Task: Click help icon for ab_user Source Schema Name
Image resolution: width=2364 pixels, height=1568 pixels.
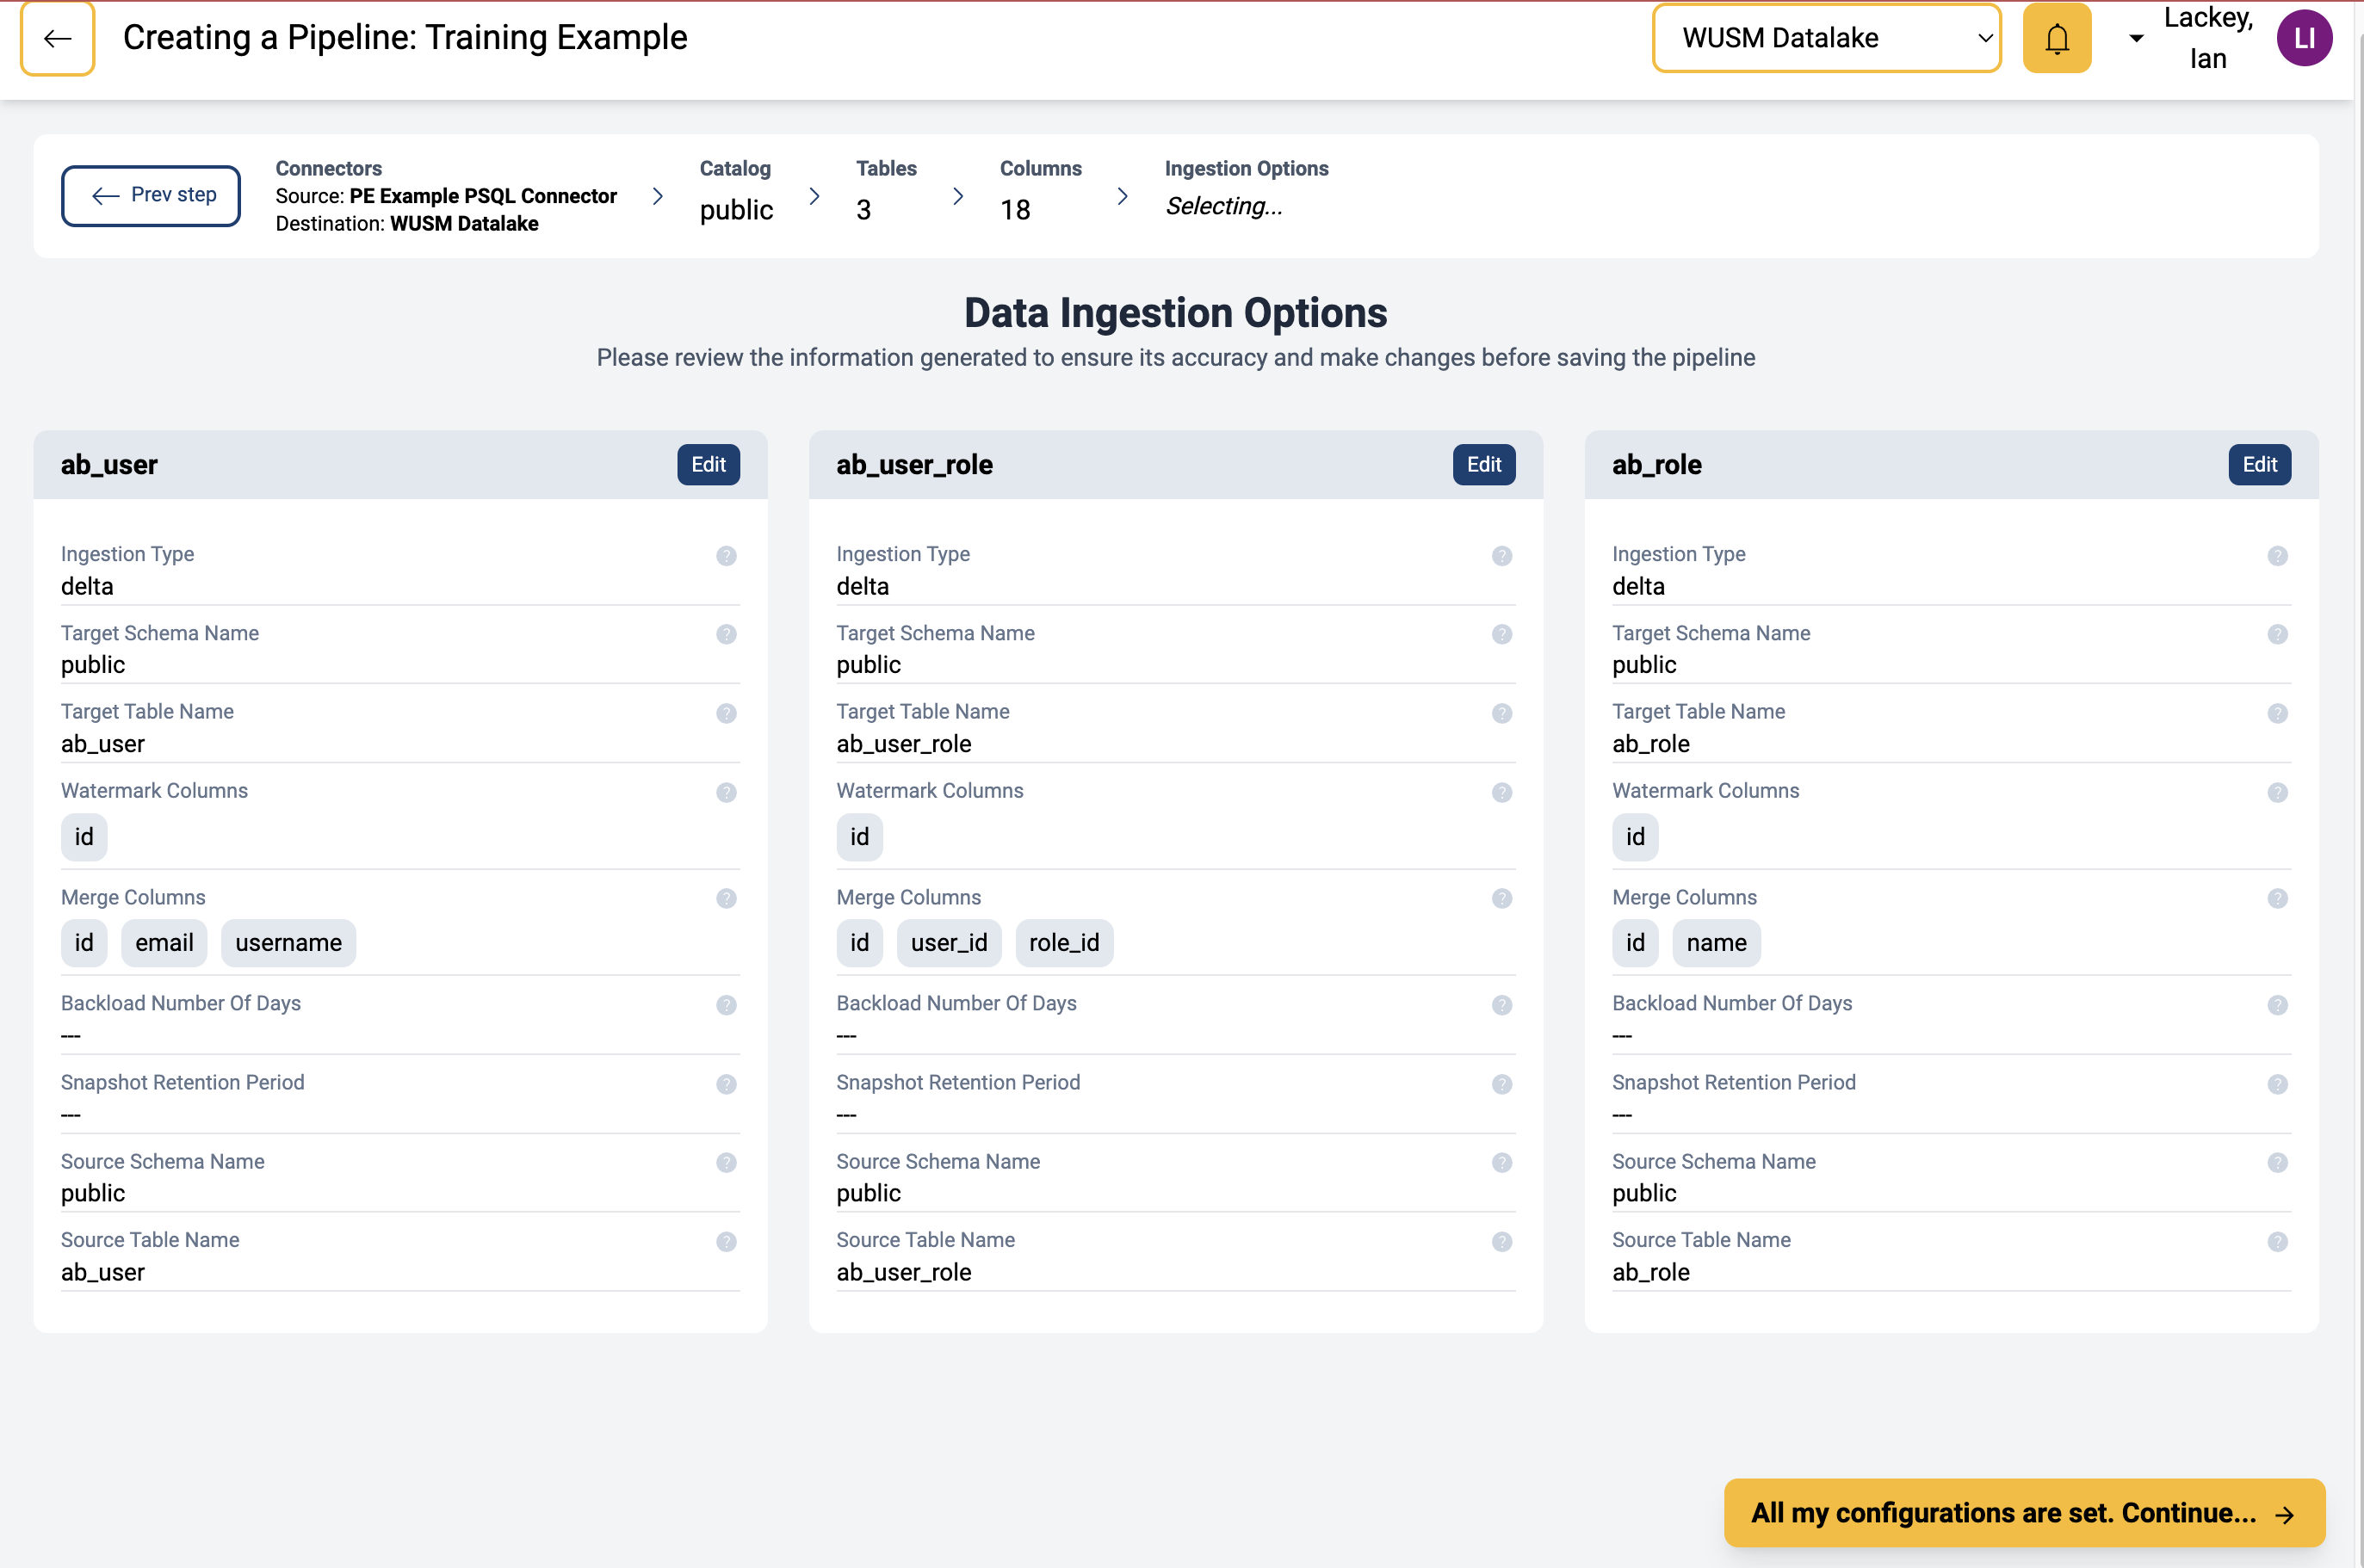Action: [727, 1162]
